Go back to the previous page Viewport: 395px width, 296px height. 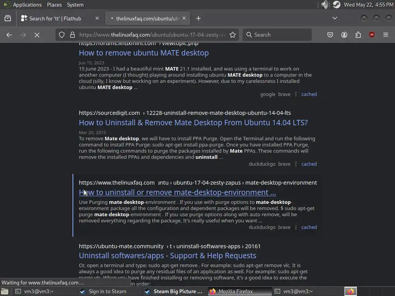[x=9, y=35]
